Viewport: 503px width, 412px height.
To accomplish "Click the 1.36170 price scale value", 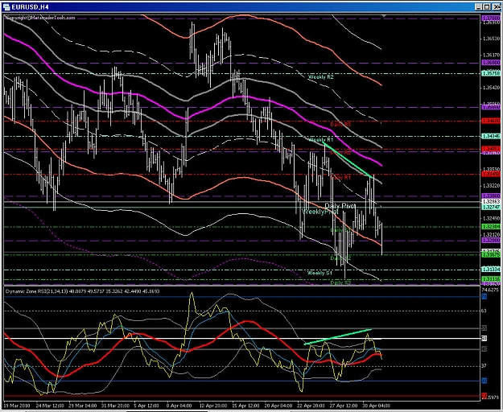I will (x=491, y=56).
